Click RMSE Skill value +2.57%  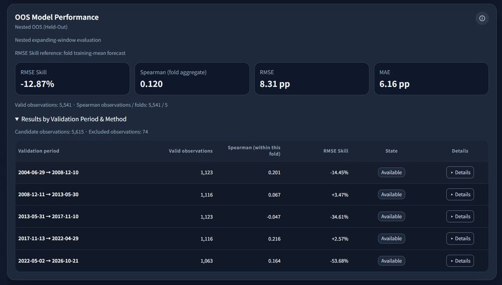340,239
